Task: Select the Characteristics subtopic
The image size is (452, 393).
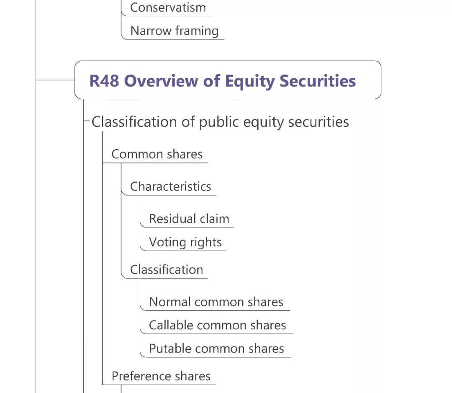Action: (x=170, y=186)
